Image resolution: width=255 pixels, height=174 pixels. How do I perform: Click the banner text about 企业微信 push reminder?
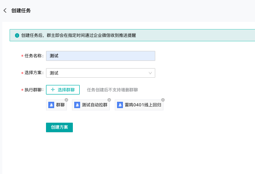[x=78, y=35]
